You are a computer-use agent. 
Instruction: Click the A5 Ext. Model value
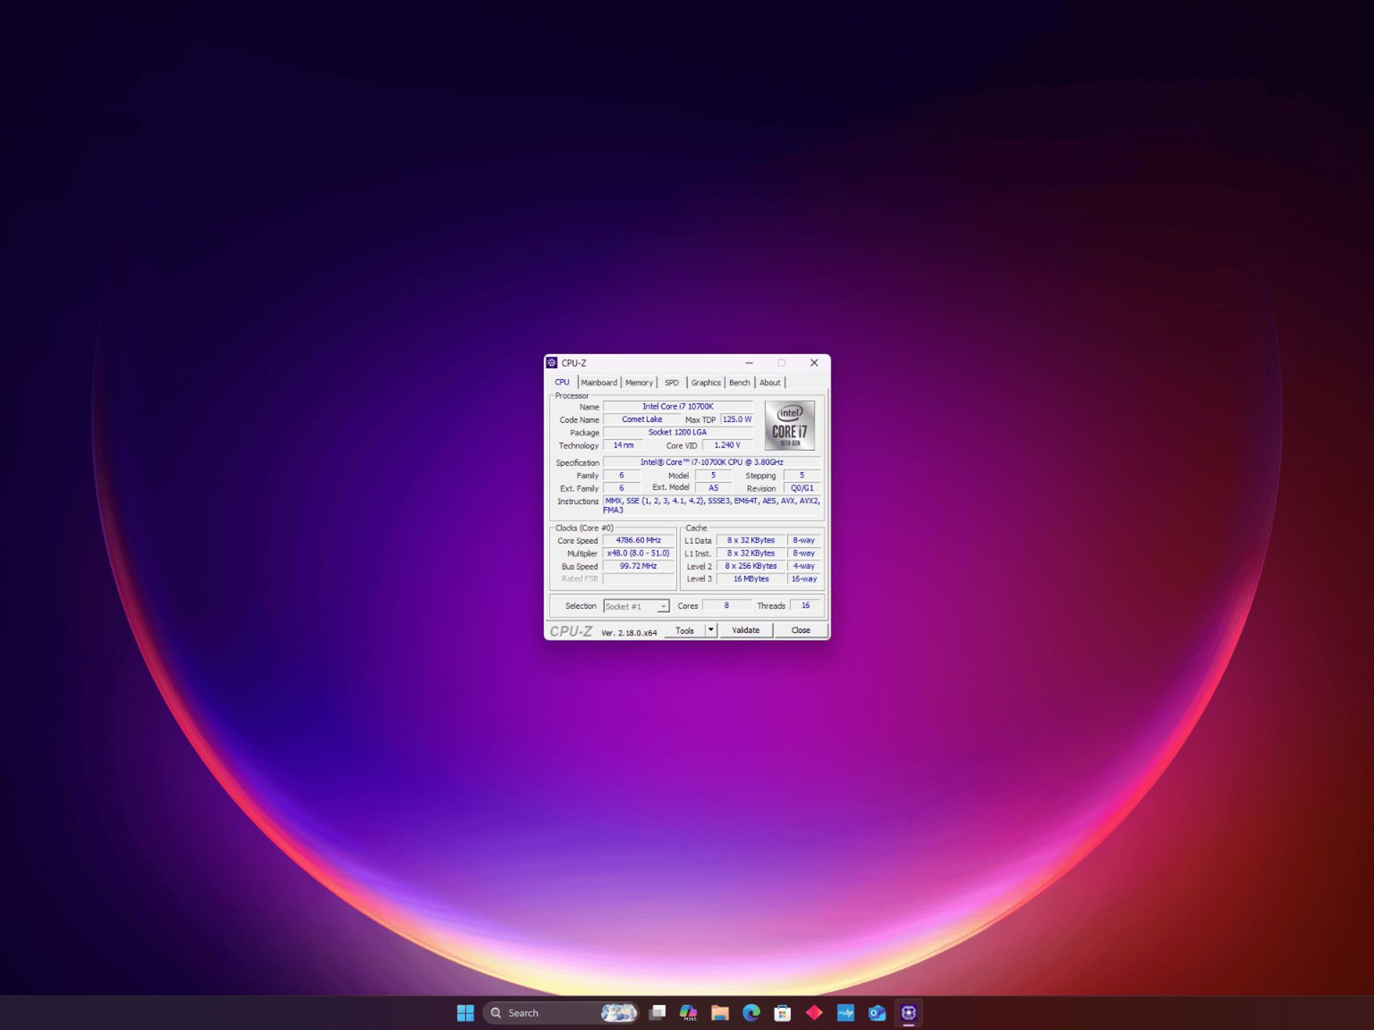(x=714, y=488)
